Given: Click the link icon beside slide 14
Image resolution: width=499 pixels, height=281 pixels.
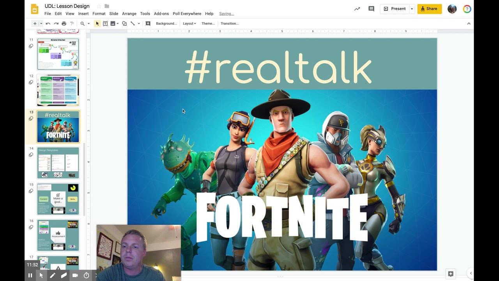Looking at the screenshot, I should click(31, 155).
